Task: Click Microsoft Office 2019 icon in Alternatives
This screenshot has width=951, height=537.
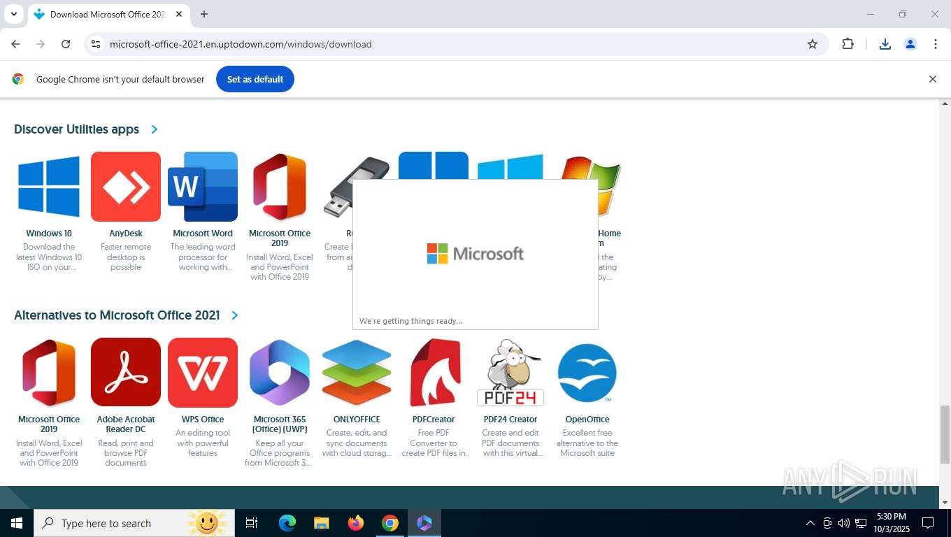Action: (49, 373)
